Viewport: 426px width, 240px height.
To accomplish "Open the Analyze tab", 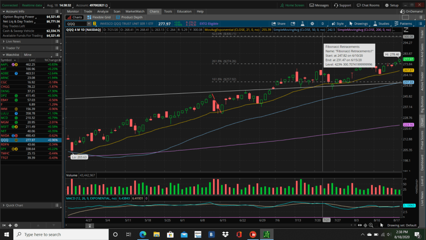I will [102, 11].
